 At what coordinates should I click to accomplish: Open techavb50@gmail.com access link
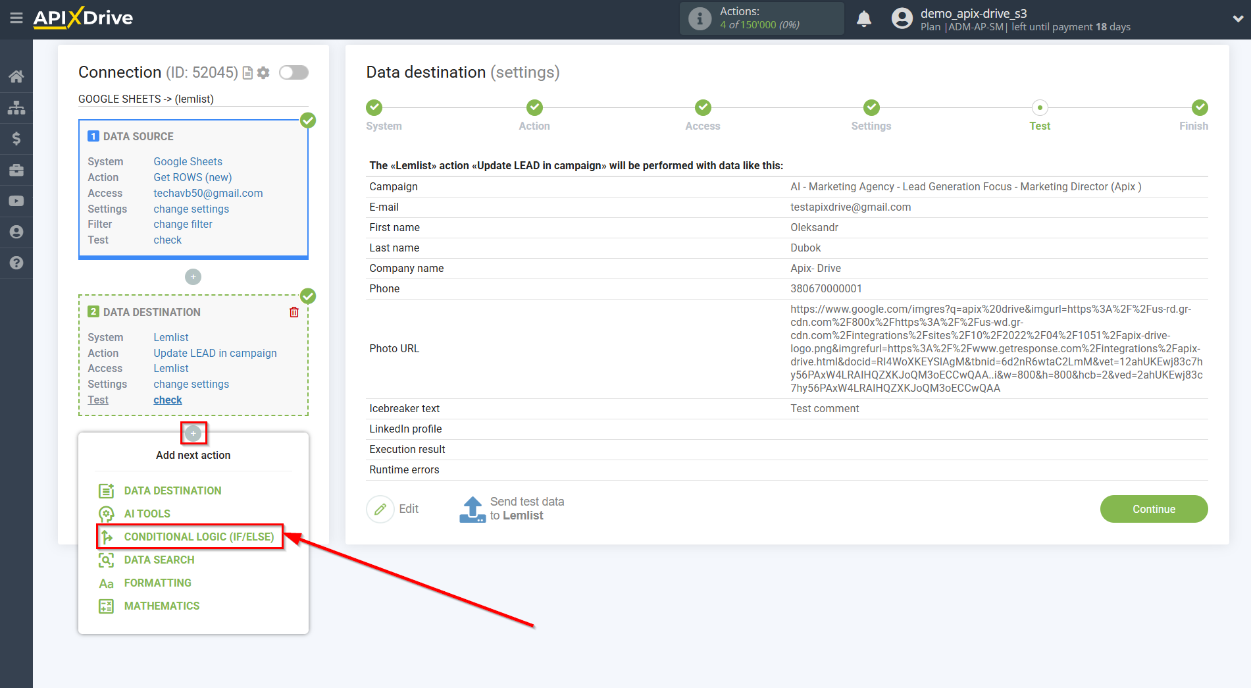click(x=208, y=193)
